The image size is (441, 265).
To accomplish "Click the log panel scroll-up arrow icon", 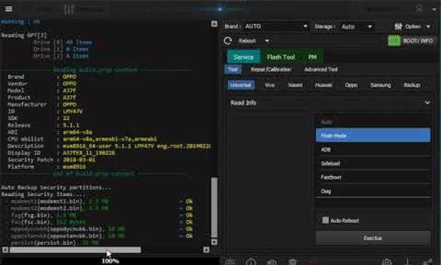I will click(214, 24).
